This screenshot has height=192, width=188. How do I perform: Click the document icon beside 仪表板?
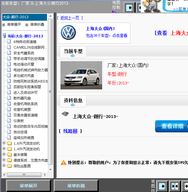pos(9,120)
